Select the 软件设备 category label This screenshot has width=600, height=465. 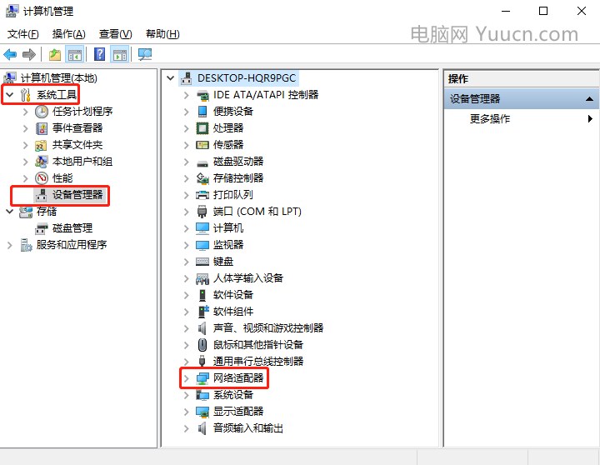(x=233, y=295)
